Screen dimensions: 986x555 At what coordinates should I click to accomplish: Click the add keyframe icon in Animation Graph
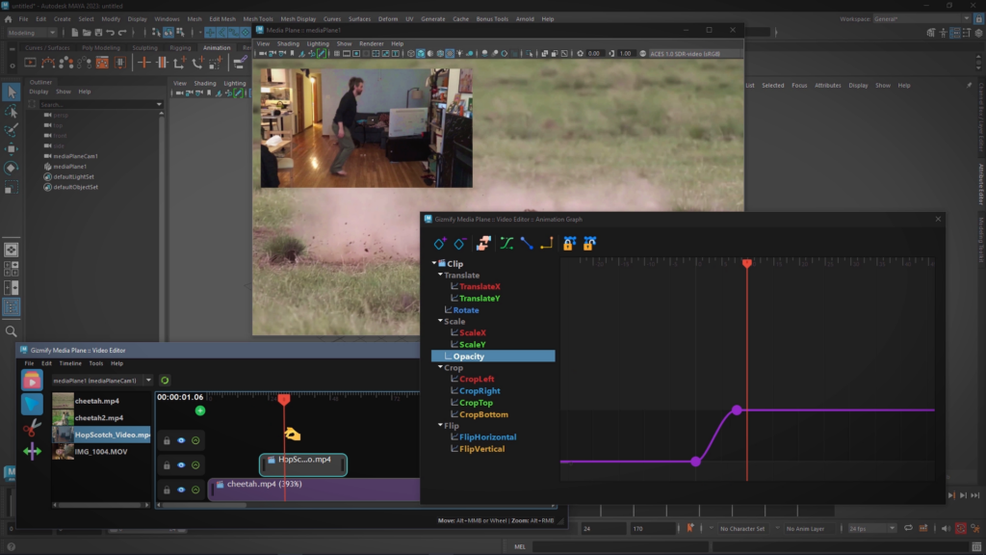click(440, 244)
